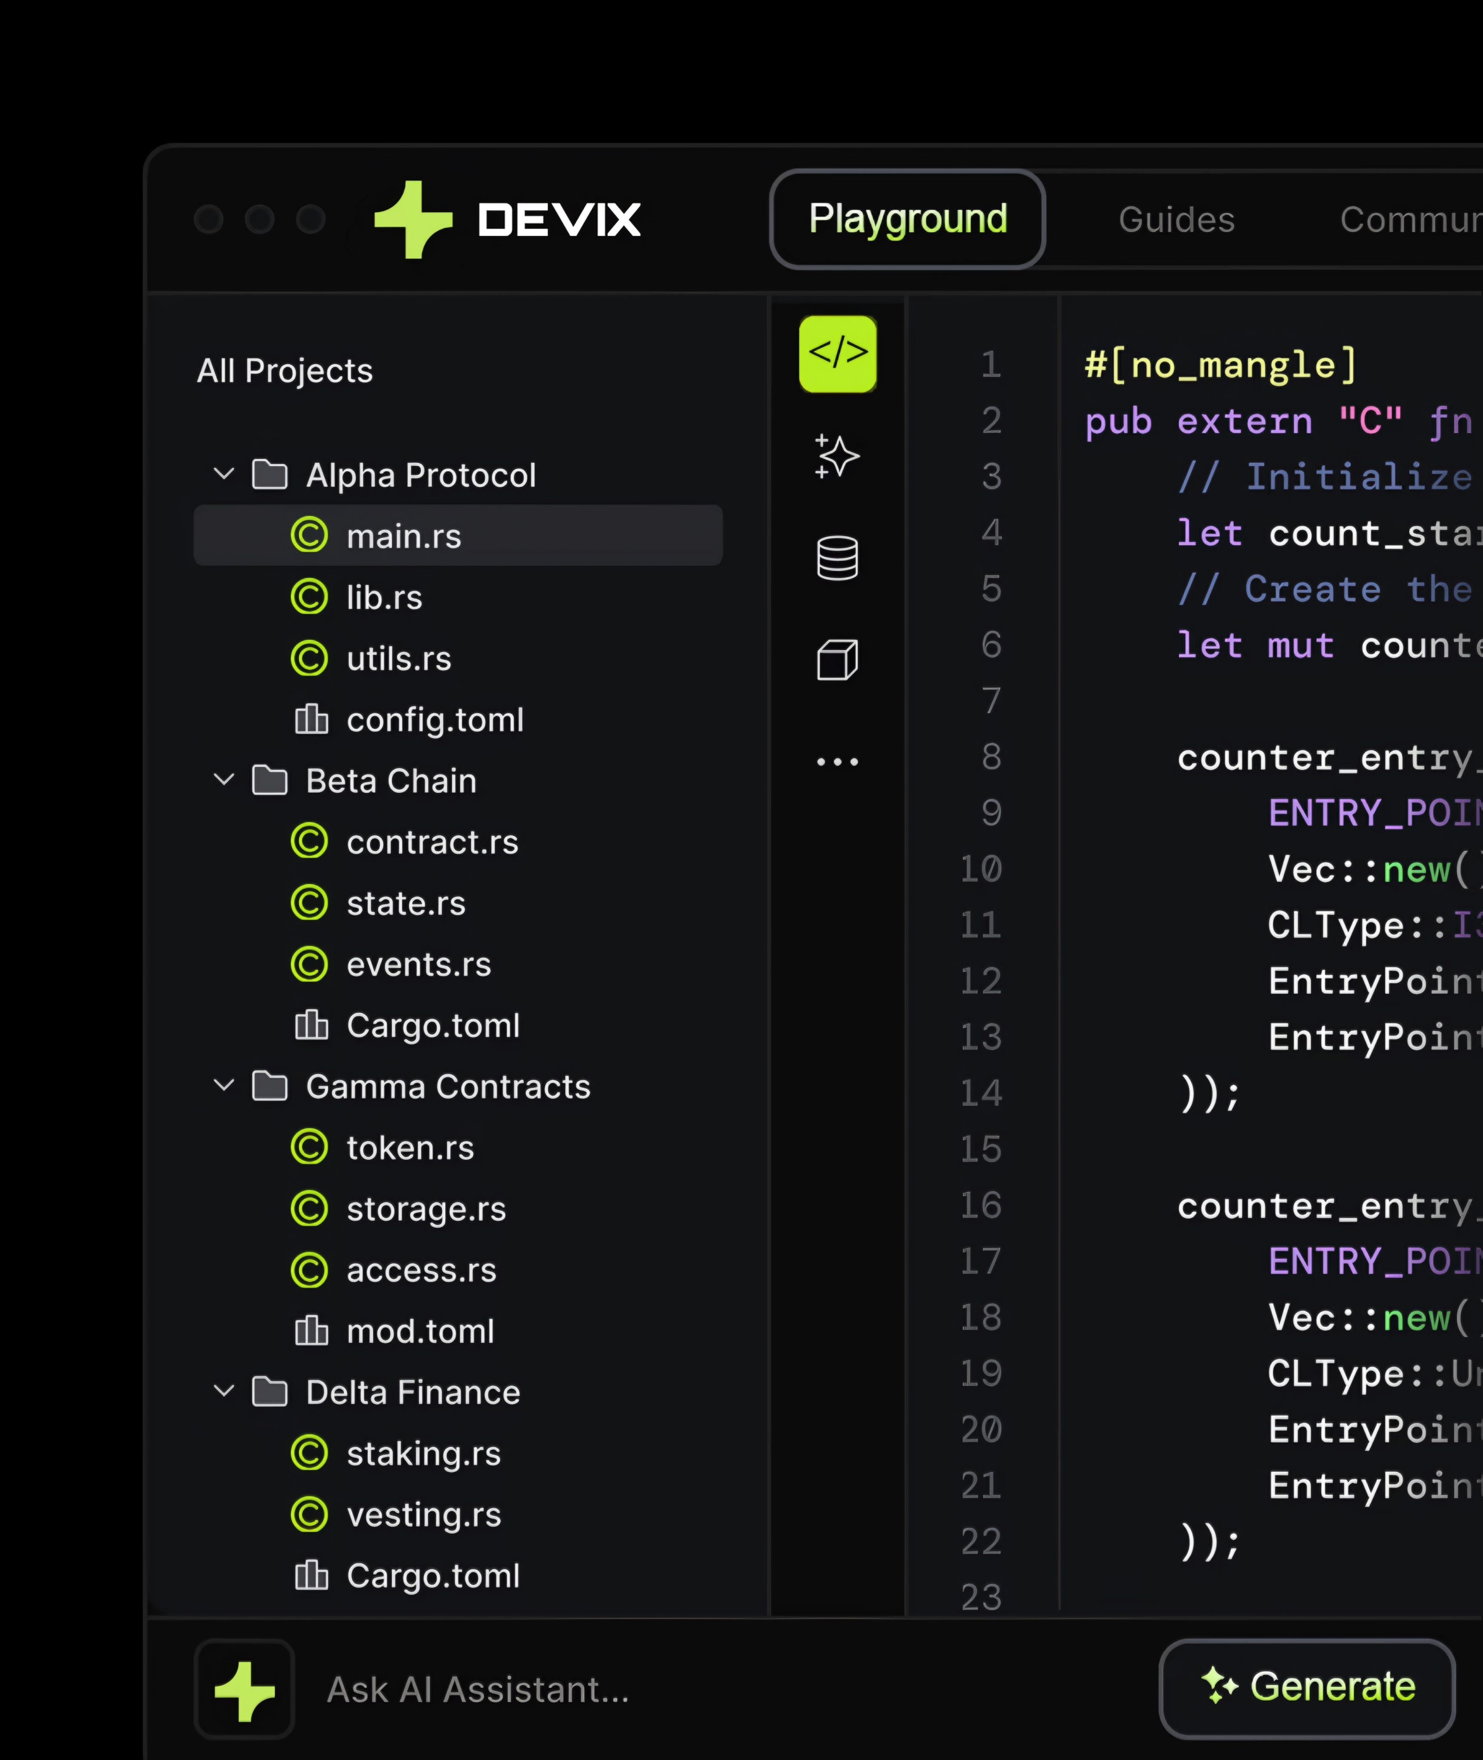Open the code editor view icon
Image resolution: width=1483 pixels, height=1760 pixels.
838,354
